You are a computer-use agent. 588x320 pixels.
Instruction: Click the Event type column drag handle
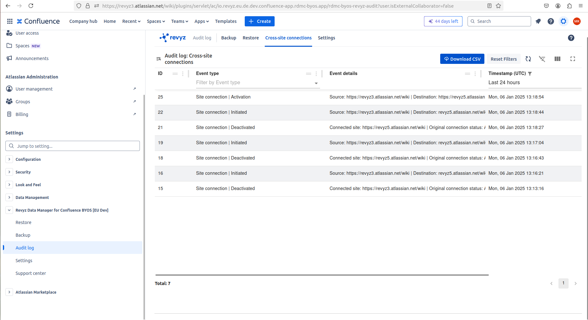click(x=309, y=74)
